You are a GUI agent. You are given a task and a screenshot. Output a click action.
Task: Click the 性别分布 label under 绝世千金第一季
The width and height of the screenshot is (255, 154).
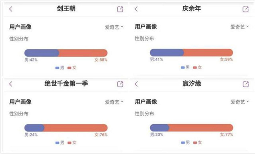coord(19,114)
